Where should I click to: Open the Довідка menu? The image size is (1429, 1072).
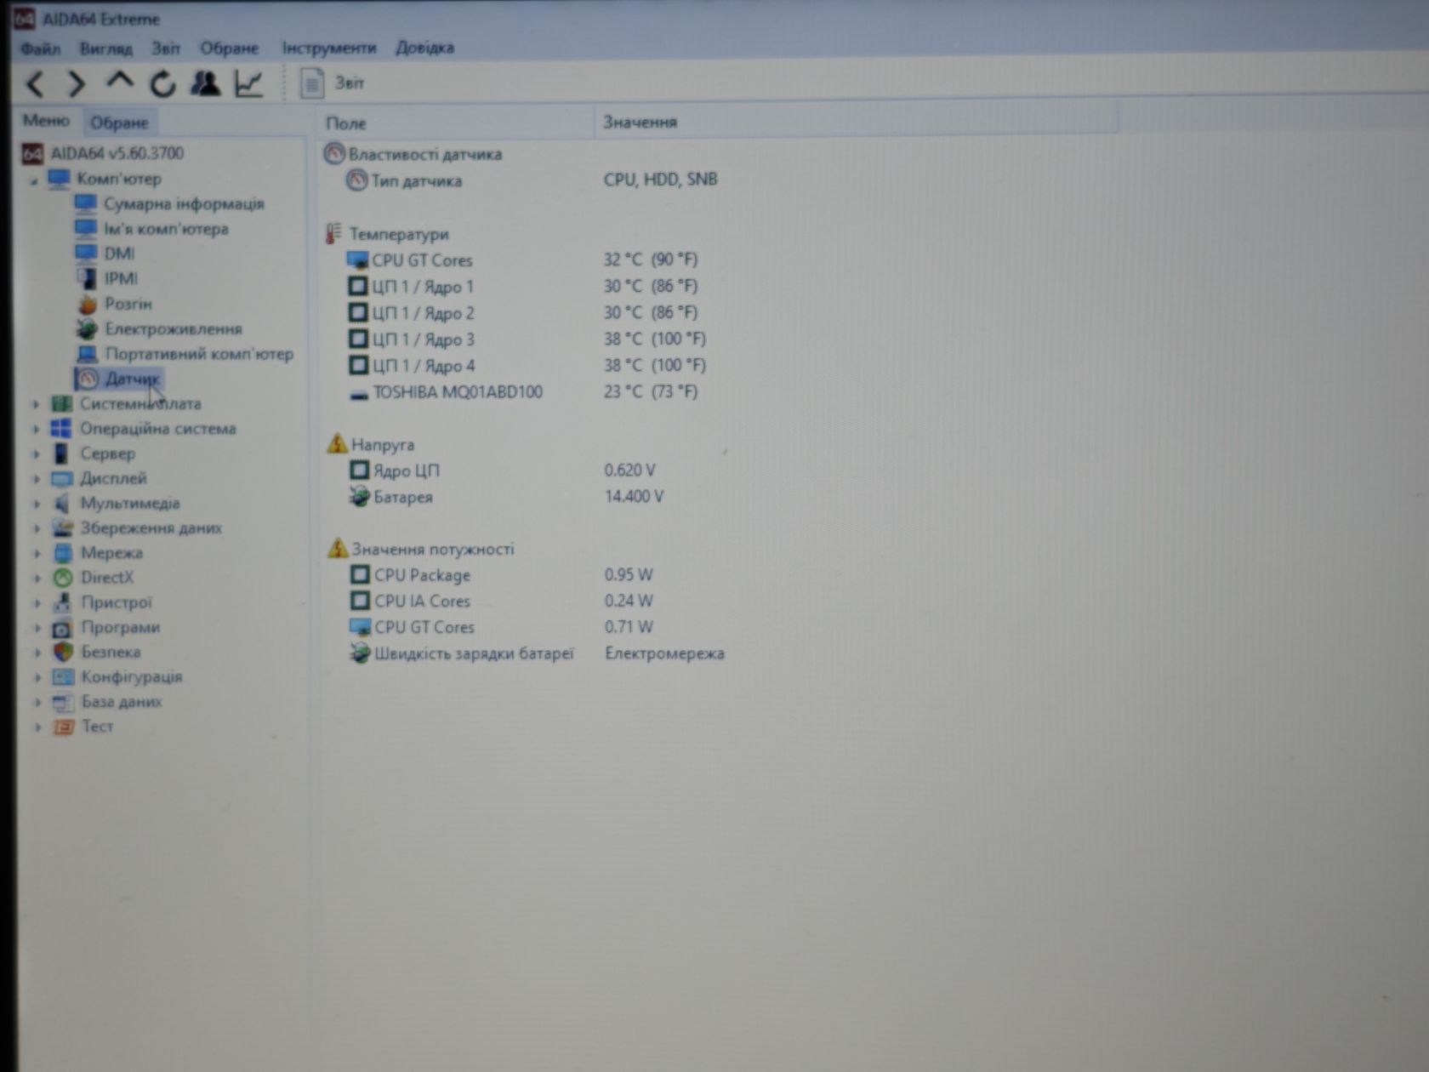click(x=425, y=48)
